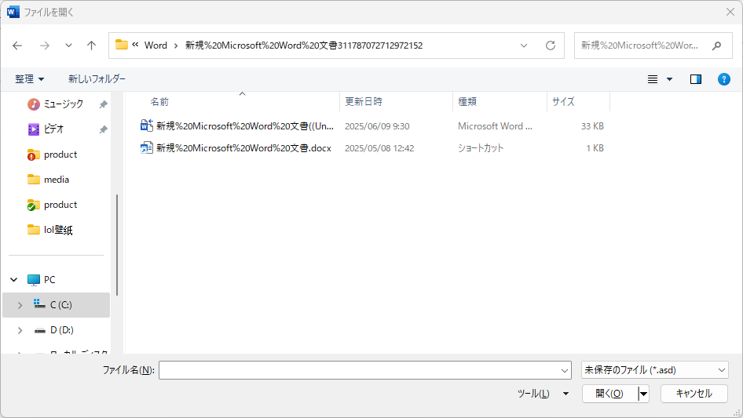Expand the C (C:) drive node
This screenshot has width=743, height=418.
pyautogui.click(x=20, y=305)
